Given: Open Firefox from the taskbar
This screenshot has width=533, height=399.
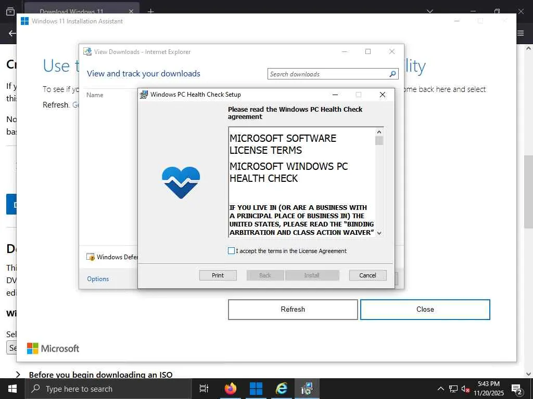Looking at the screenshot, I should click(x=230, y=389).
